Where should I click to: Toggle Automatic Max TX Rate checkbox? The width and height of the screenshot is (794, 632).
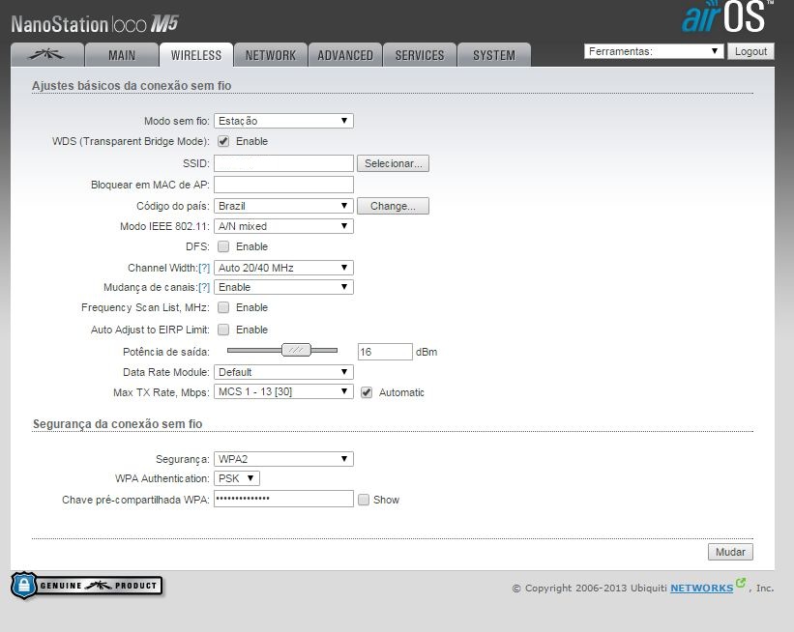click(367, 392)
